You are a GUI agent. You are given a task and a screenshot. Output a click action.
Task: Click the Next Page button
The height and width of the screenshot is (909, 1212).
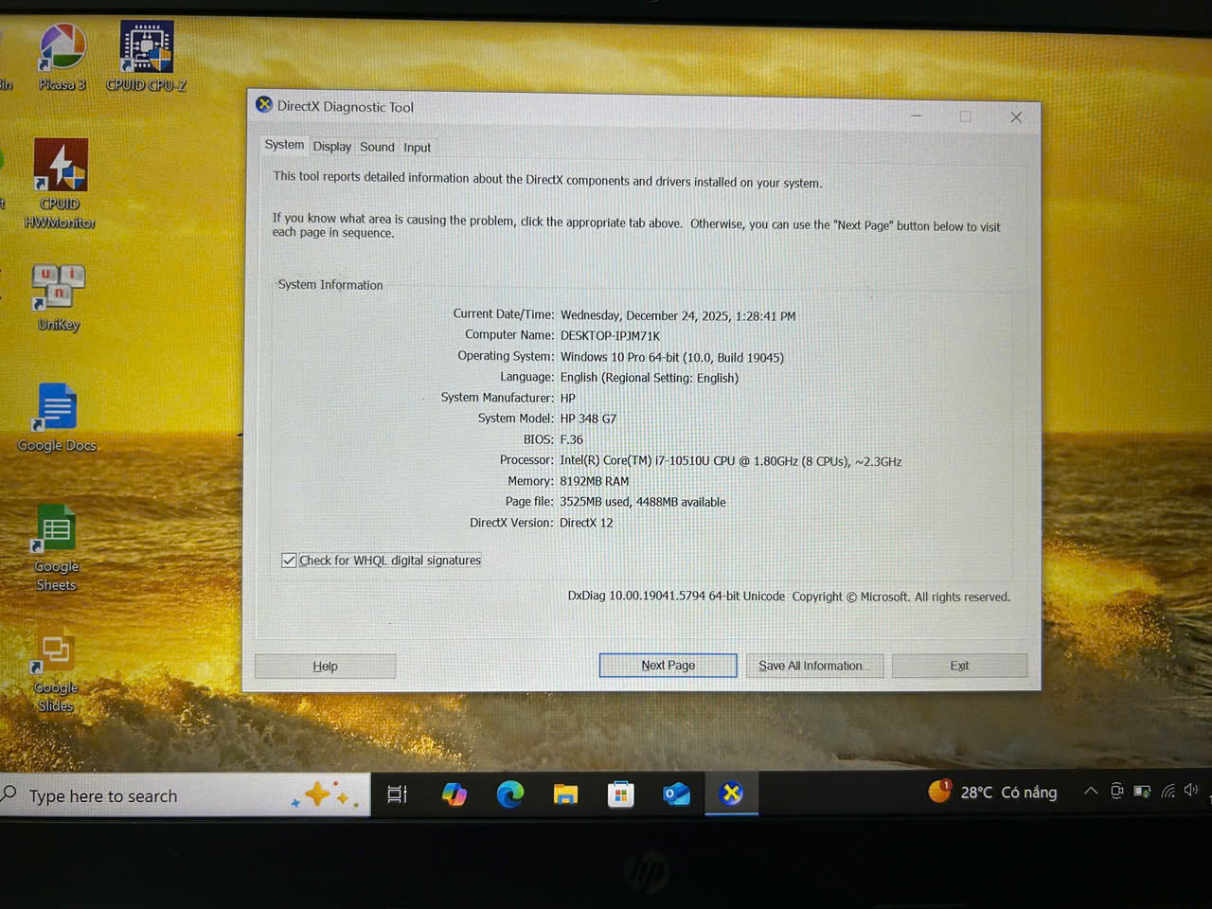(x=668, y=666)
